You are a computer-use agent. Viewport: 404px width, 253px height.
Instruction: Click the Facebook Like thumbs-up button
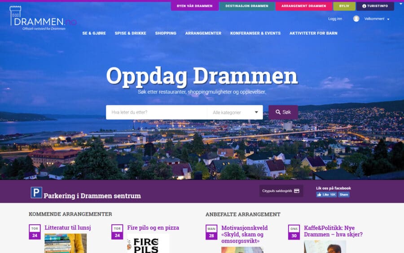(326, 195)
